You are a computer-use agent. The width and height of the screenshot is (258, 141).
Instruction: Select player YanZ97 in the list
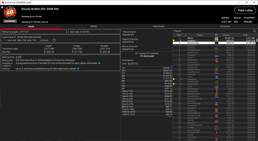pos(214,120)
